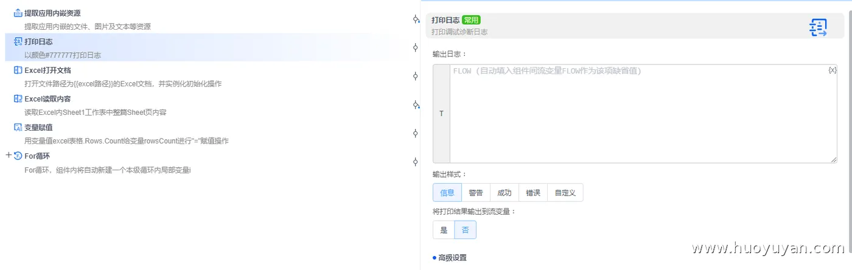The width and height of the screenshot is (852, 270).
Task: Click flow connector node beside 变量赋值 row
Action: (416, 133)
